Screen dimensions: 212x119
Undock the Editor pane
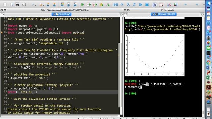coord(5,10)
